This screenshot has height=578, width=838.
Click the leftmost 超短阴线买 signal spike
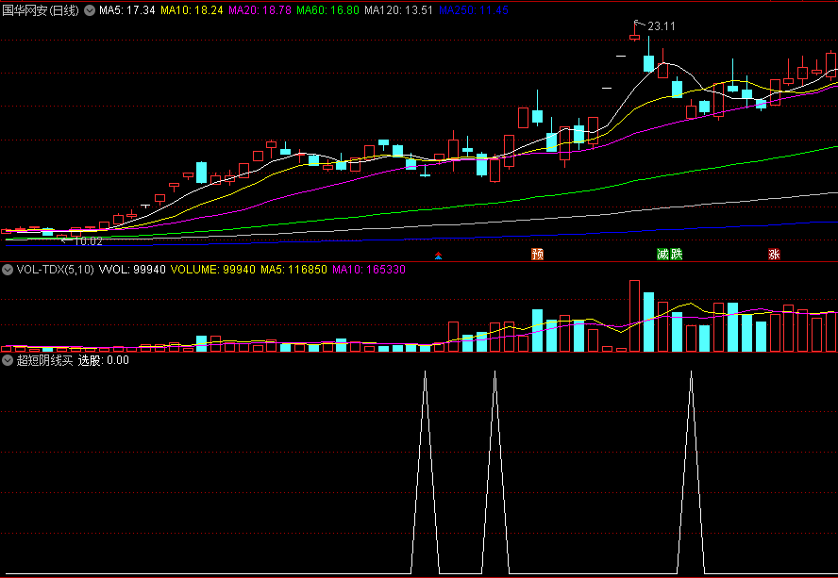[x=425, y=471]
